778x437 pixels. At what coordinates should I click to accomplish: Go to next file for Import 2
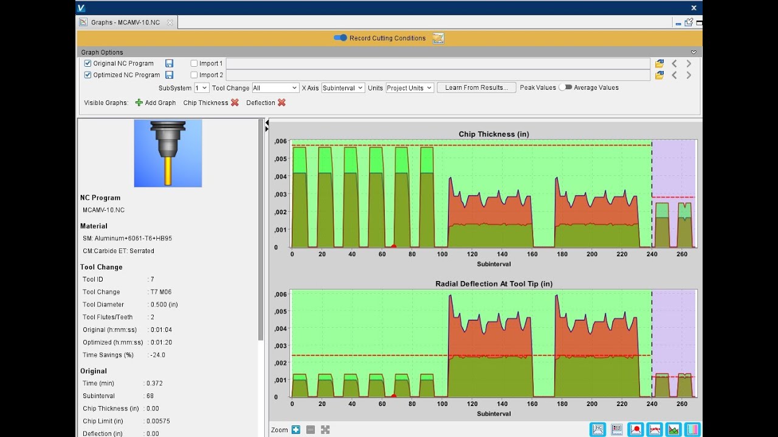pos(689,75)
